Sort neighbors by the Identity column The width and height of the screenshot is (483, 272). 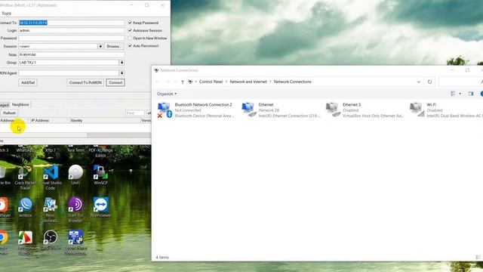[76, 120]
